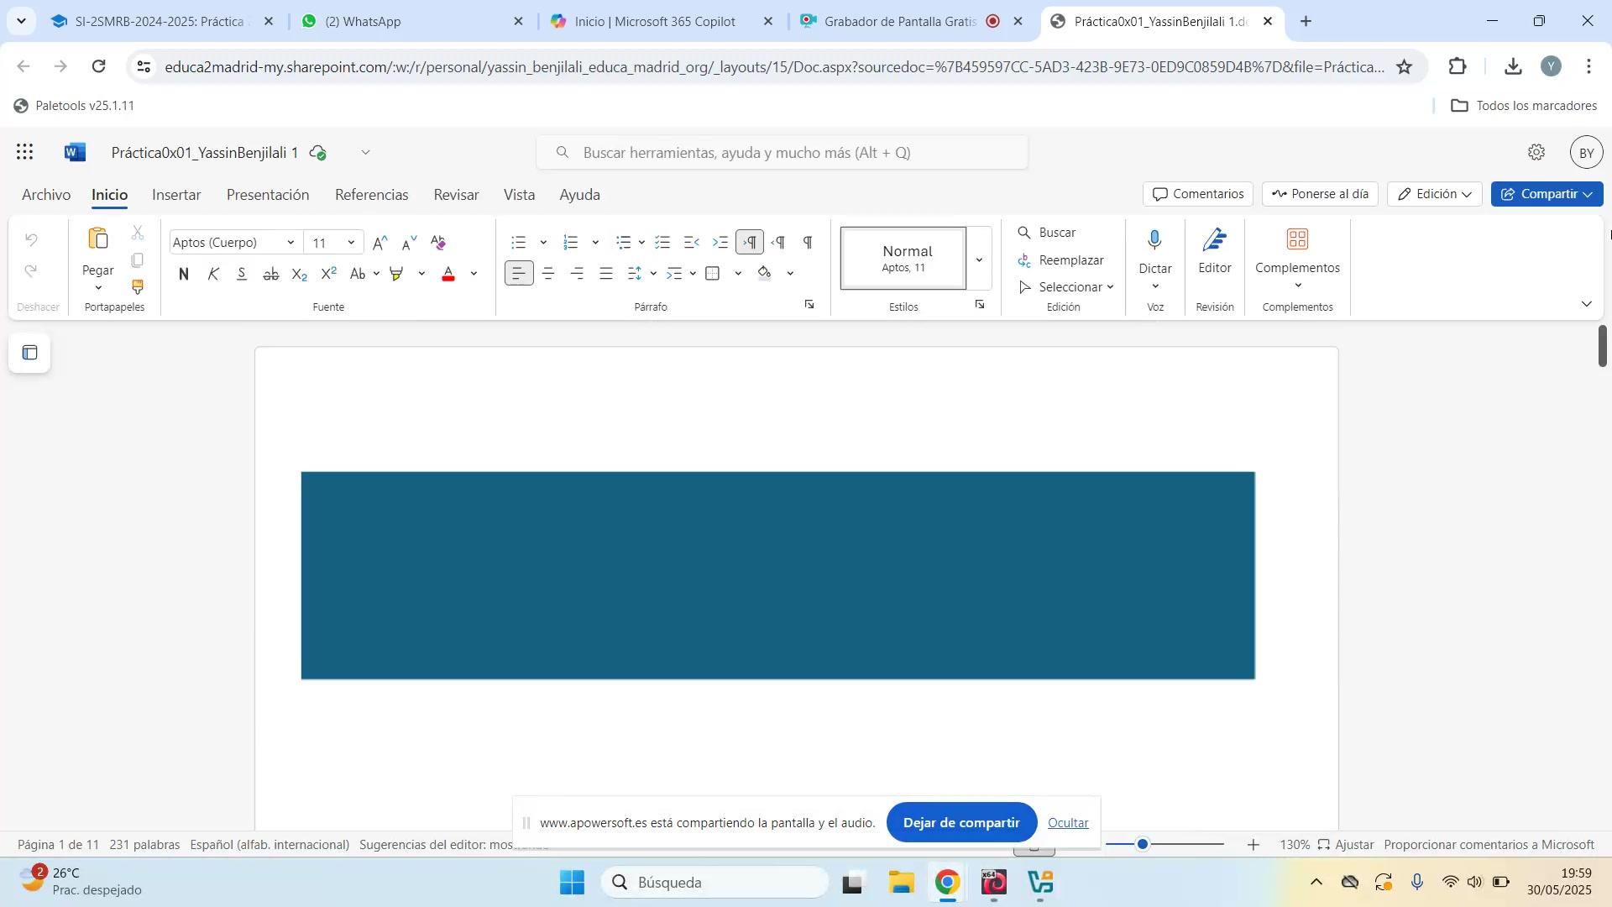Apply strikethrough formatting

coord(270,274)
